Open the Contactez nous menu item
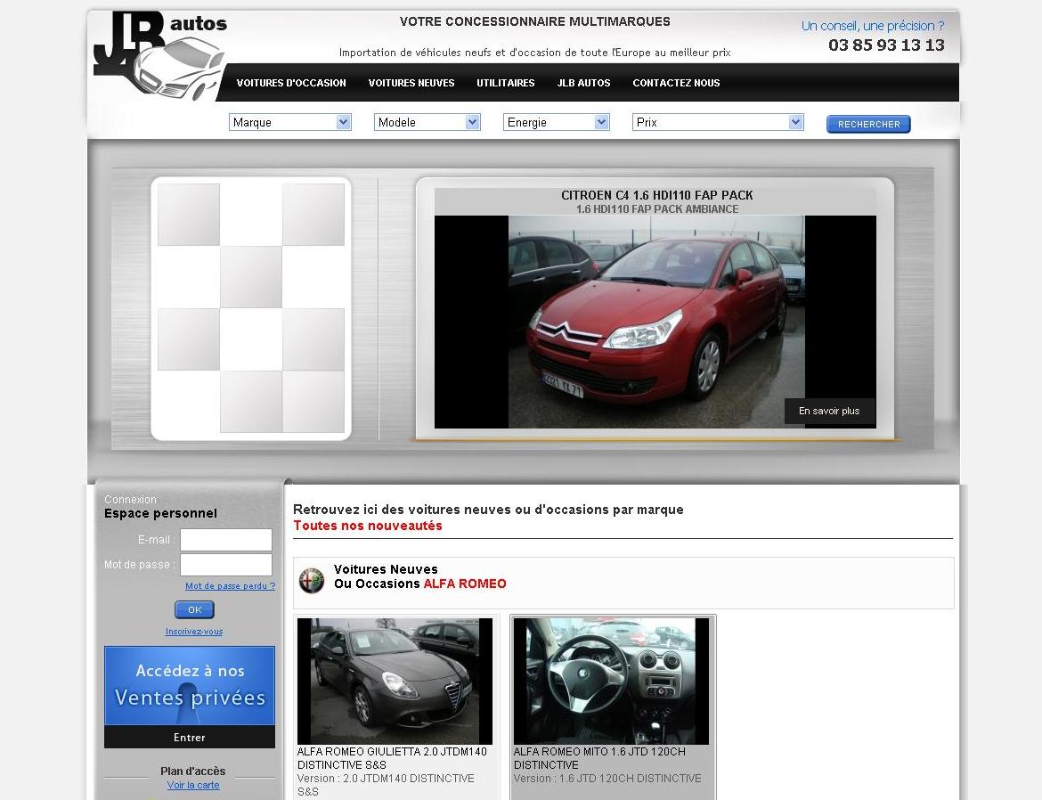This screenshot has width=1042, height=800. [x=676, y=83]
